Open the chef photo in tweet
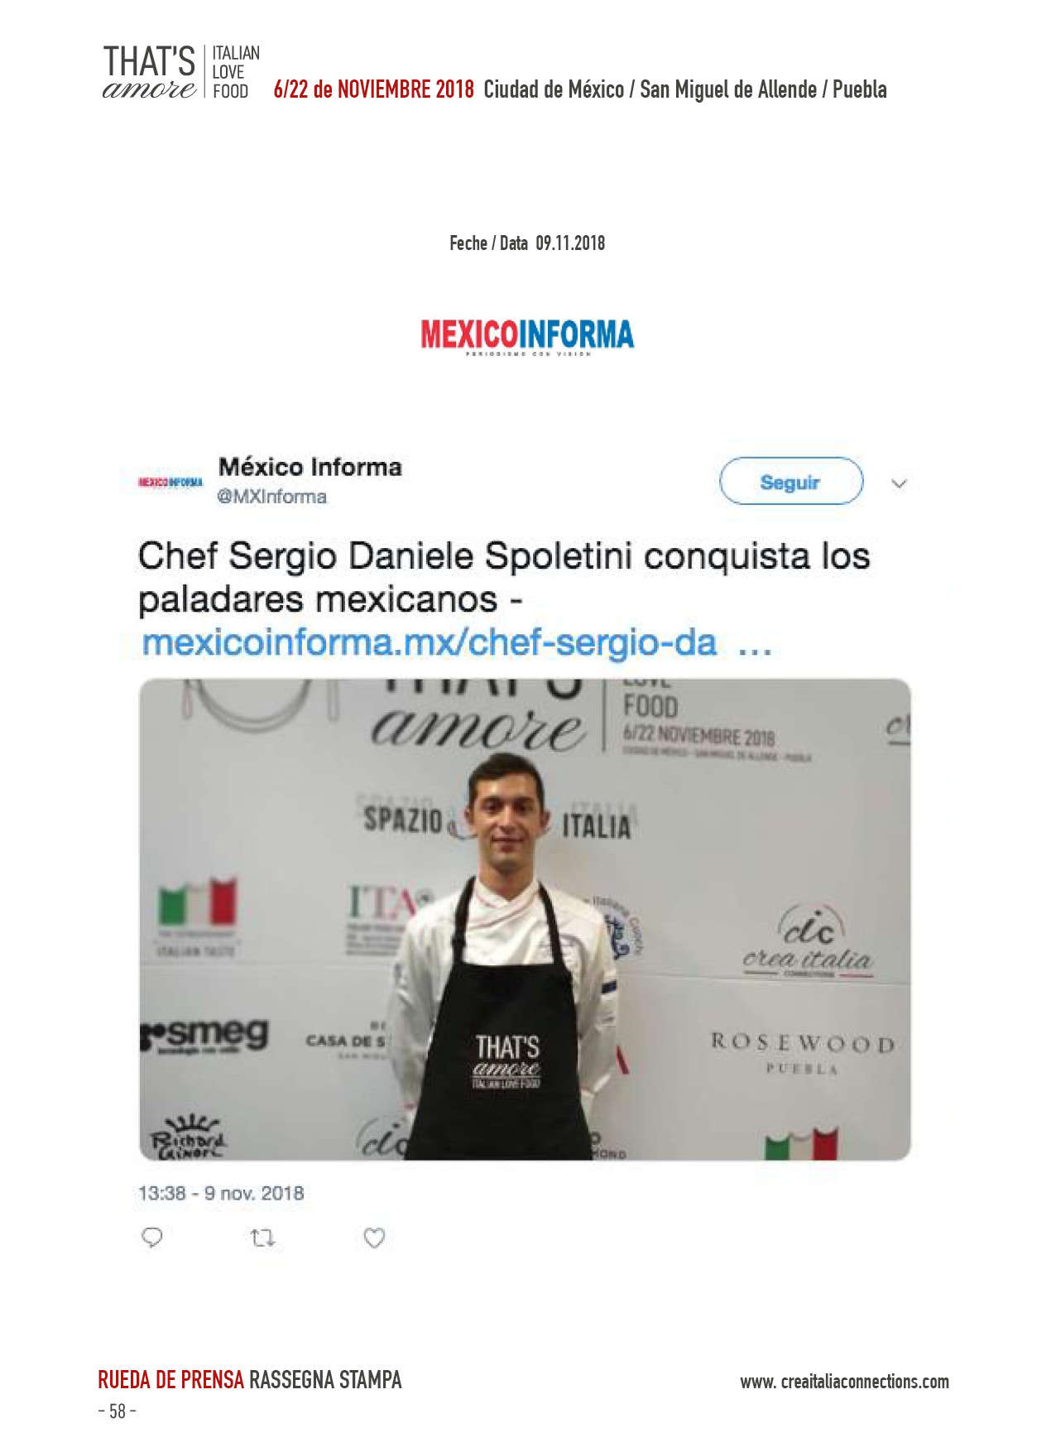The height and width of the screenshot is (1452, 1056). [x=525, y=919]
